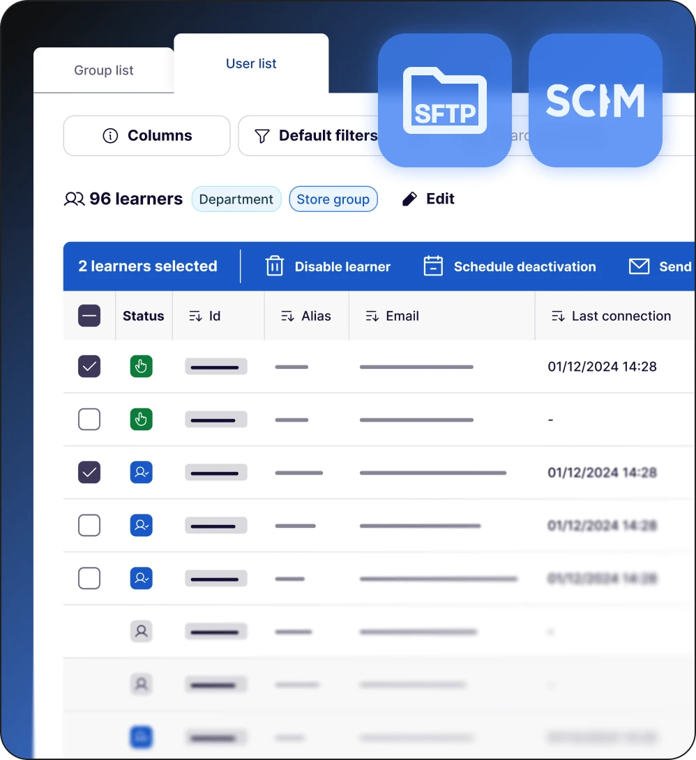Image resolution: width=696 pixels, height=760 pixels.
Task: Open the User list tab
Action: click(251, 63)
